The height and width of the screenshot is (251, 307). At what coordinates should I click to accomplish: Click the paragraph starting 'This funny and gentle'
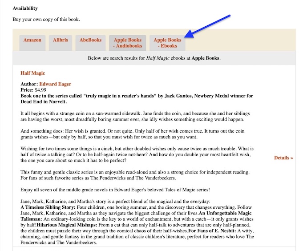coord(135,175)
